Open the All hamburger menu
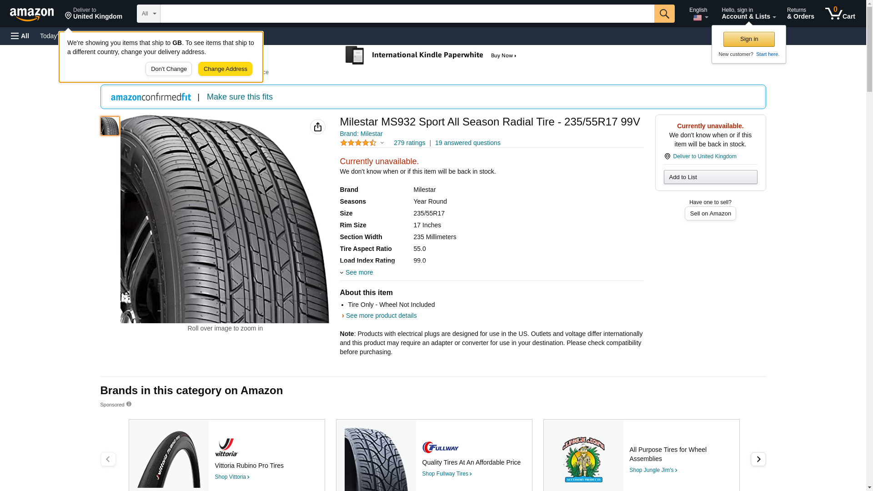Viewport: 873px width, 491px height. (x=20, y=36)
